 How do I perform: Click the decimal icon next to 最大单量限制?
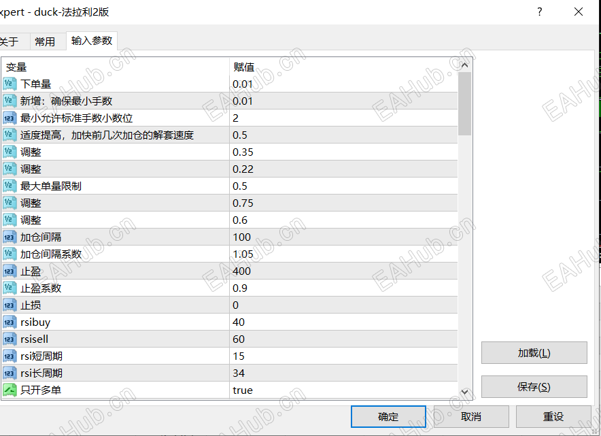pyautogui.click(x=10, y=185)
